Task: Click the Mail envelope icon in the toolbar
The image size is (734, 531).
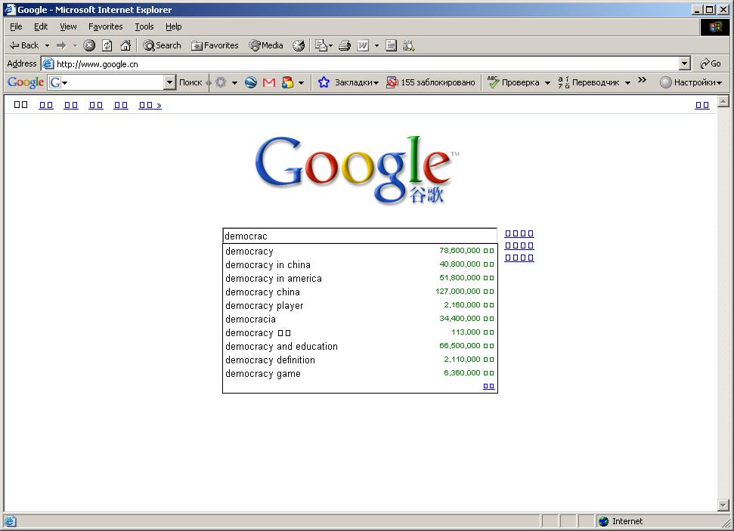Action: [321, 45]
